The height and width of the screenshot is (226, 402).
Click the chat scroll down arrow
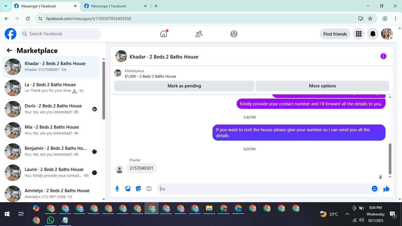390,177
